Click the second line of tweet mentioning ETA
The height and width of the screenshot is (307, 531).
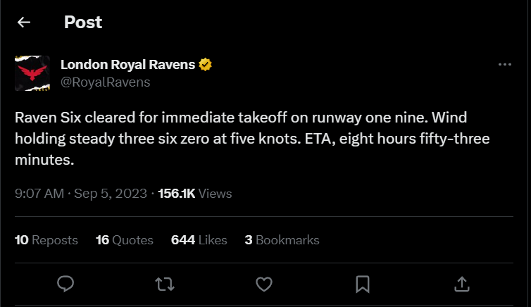pos(252,139)
